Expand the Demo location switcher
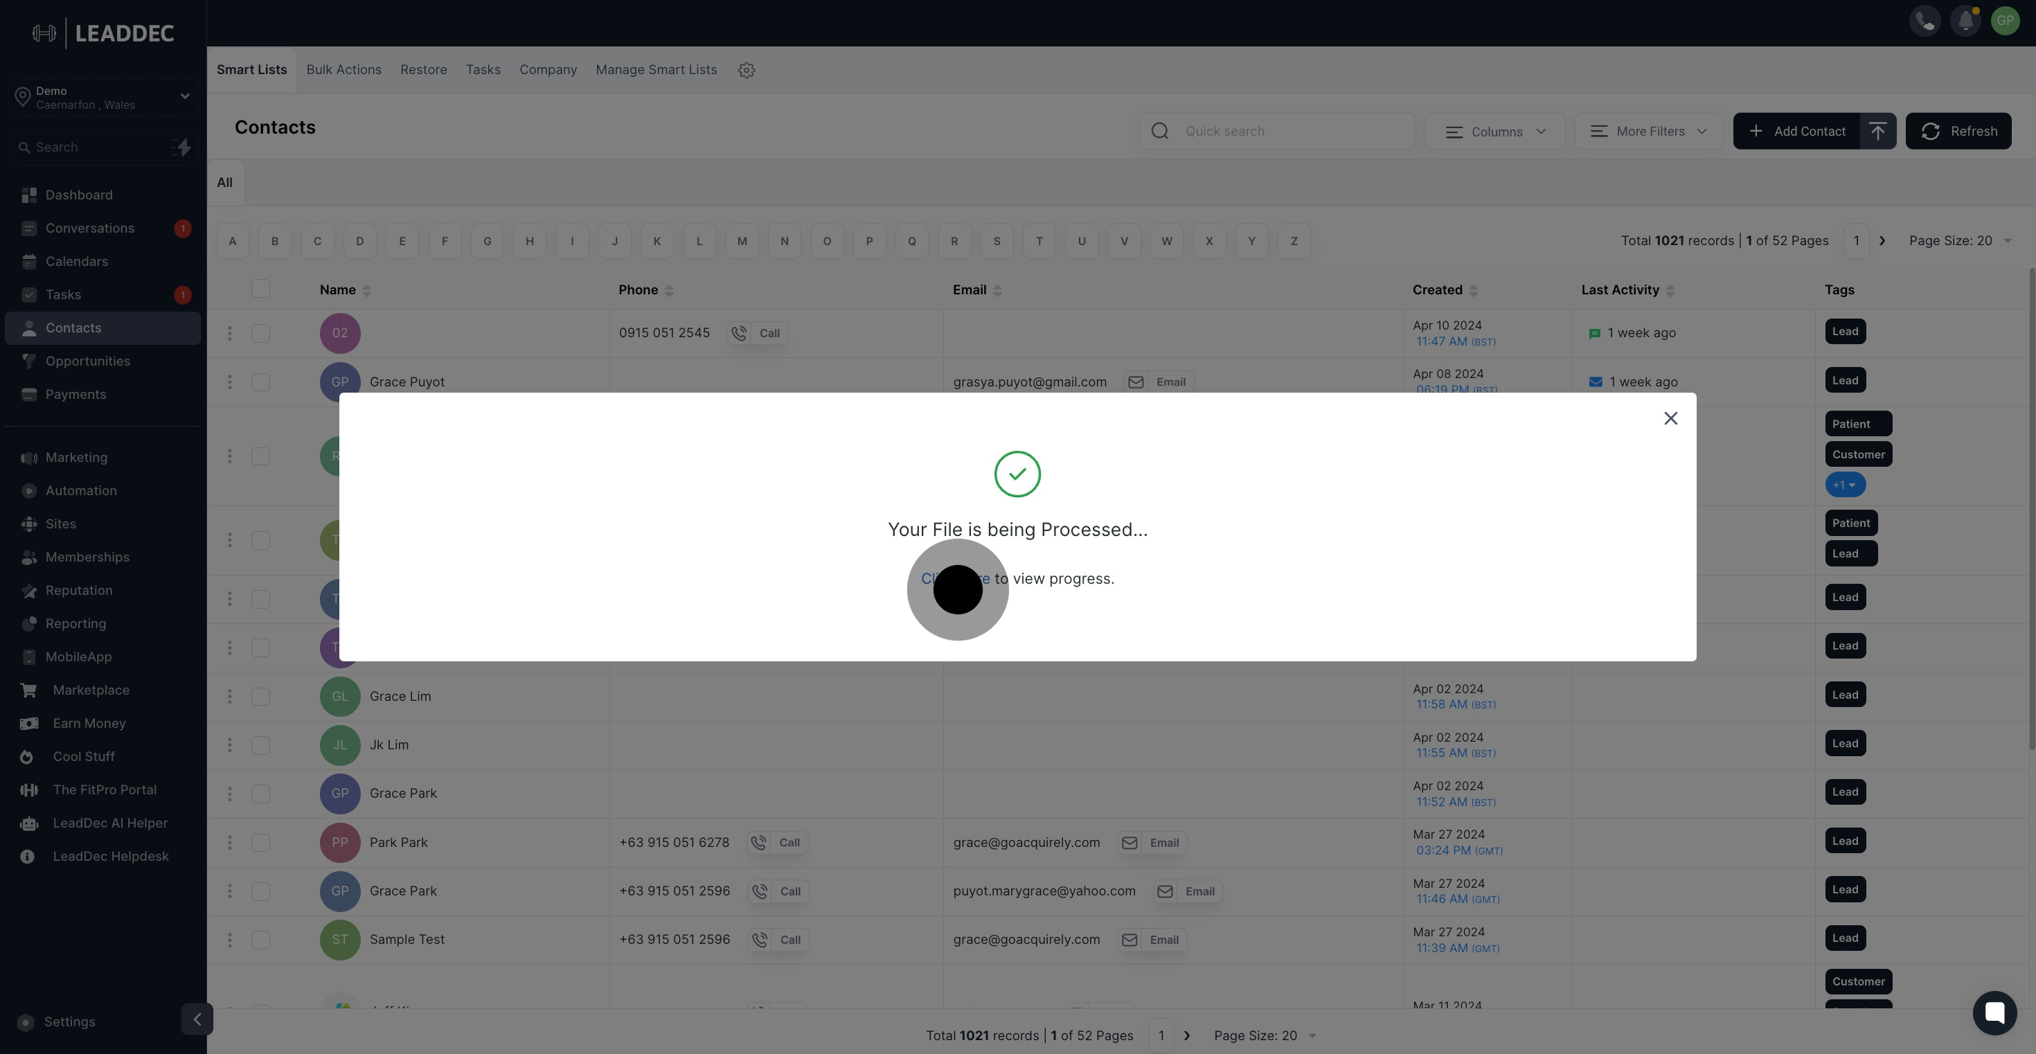Screen dimensions: 2036x1054 point(102,97)
